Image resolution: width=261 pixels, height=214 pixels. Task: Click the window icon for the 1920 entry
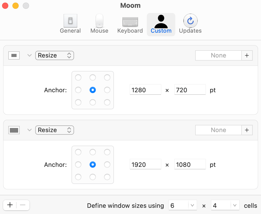pos(14,130)
